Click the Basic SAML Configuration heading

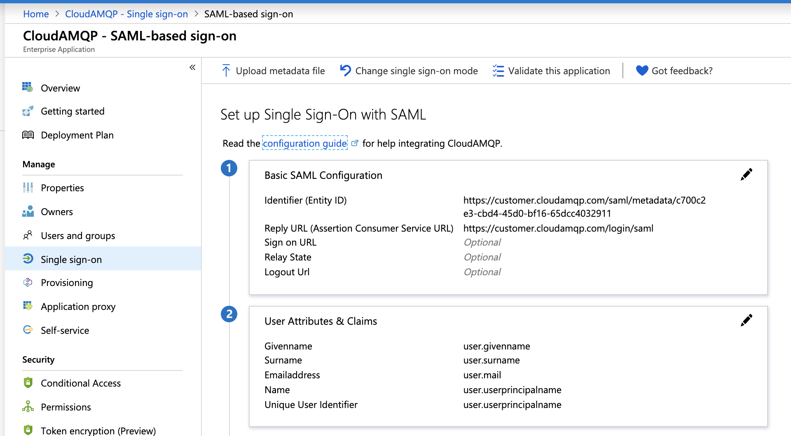coord(323,176)
